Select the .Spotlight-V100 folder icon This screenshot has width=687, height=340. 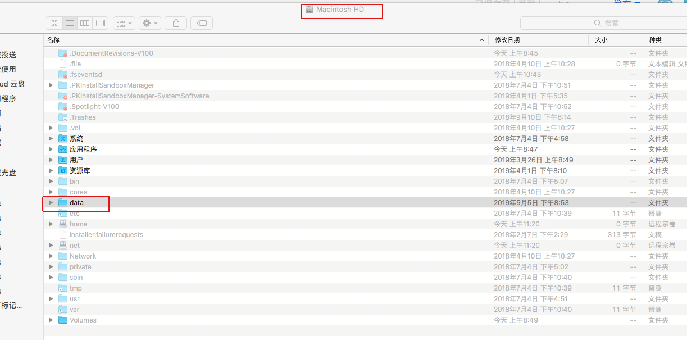pos(63,107)
